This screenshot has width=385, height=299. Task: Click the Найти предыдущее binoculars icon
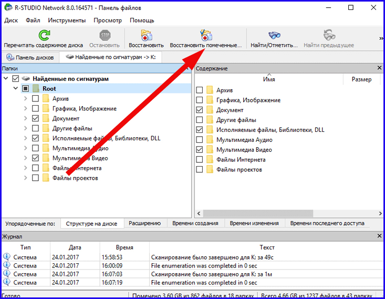tap(329, 35)
